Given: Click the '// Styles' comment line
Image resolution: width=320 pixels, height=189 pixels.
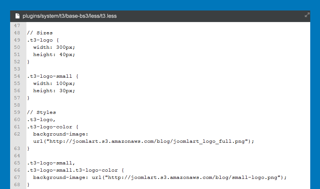Looking at the screenshot, I should click(x=42, y=112).
